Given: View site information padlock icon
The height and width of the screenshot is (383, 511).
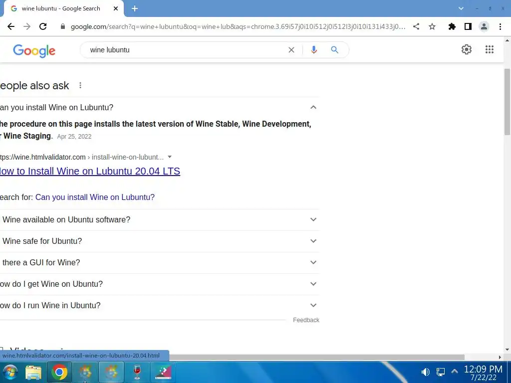Looking at the screenshot, I should pyautogui.click(x=63, y=27).
